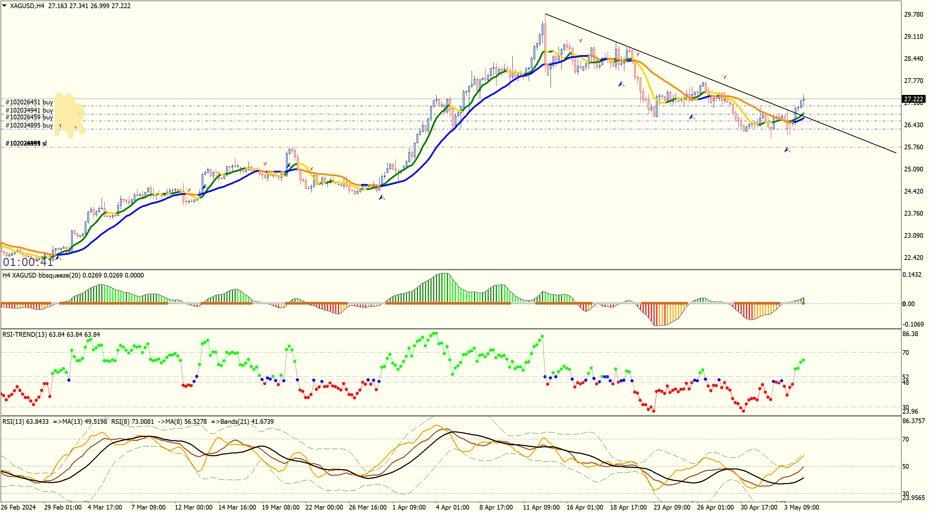Click the 29.780 price scale label
Screen dimensions: 929x513
click(913, 14)
